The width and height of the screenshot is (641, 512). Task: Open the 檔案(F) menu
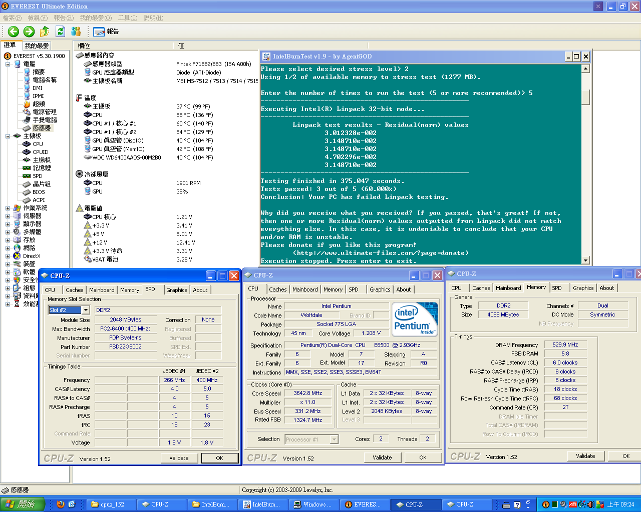point(12,18)
